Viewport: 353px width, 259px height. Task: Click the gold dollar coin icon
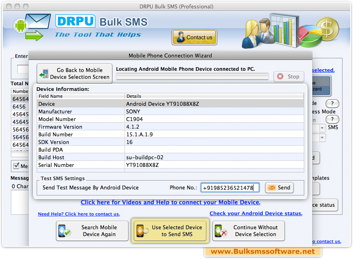tap(327, 29)
